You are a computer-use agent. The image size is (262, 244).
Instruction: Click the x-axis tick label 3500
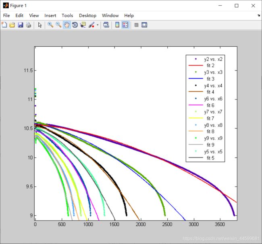coord(220,225)
